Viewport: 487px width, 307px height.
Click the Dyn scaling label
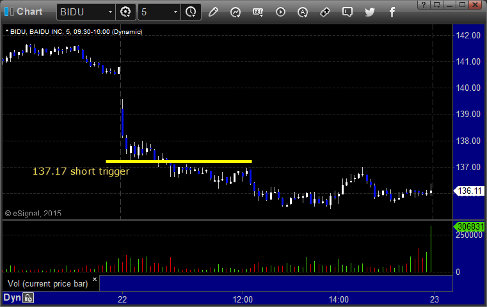(12, 297)
